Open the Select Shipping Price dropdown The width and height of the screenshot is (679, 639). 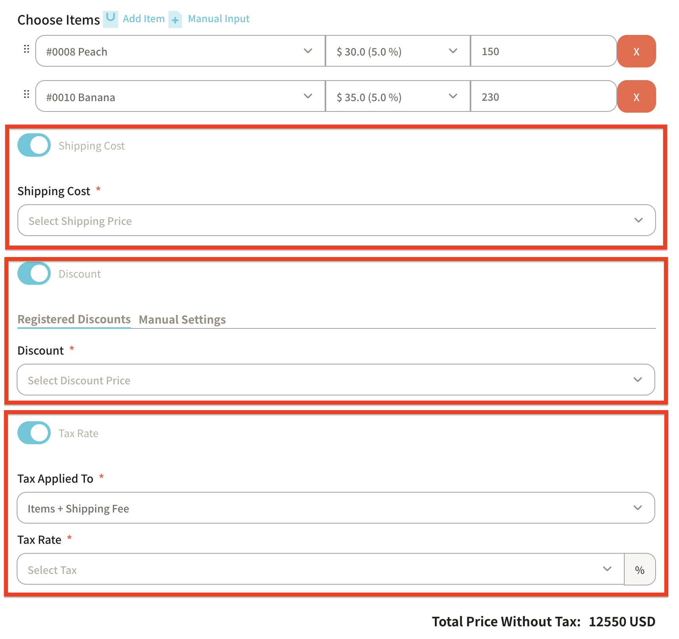336,221
